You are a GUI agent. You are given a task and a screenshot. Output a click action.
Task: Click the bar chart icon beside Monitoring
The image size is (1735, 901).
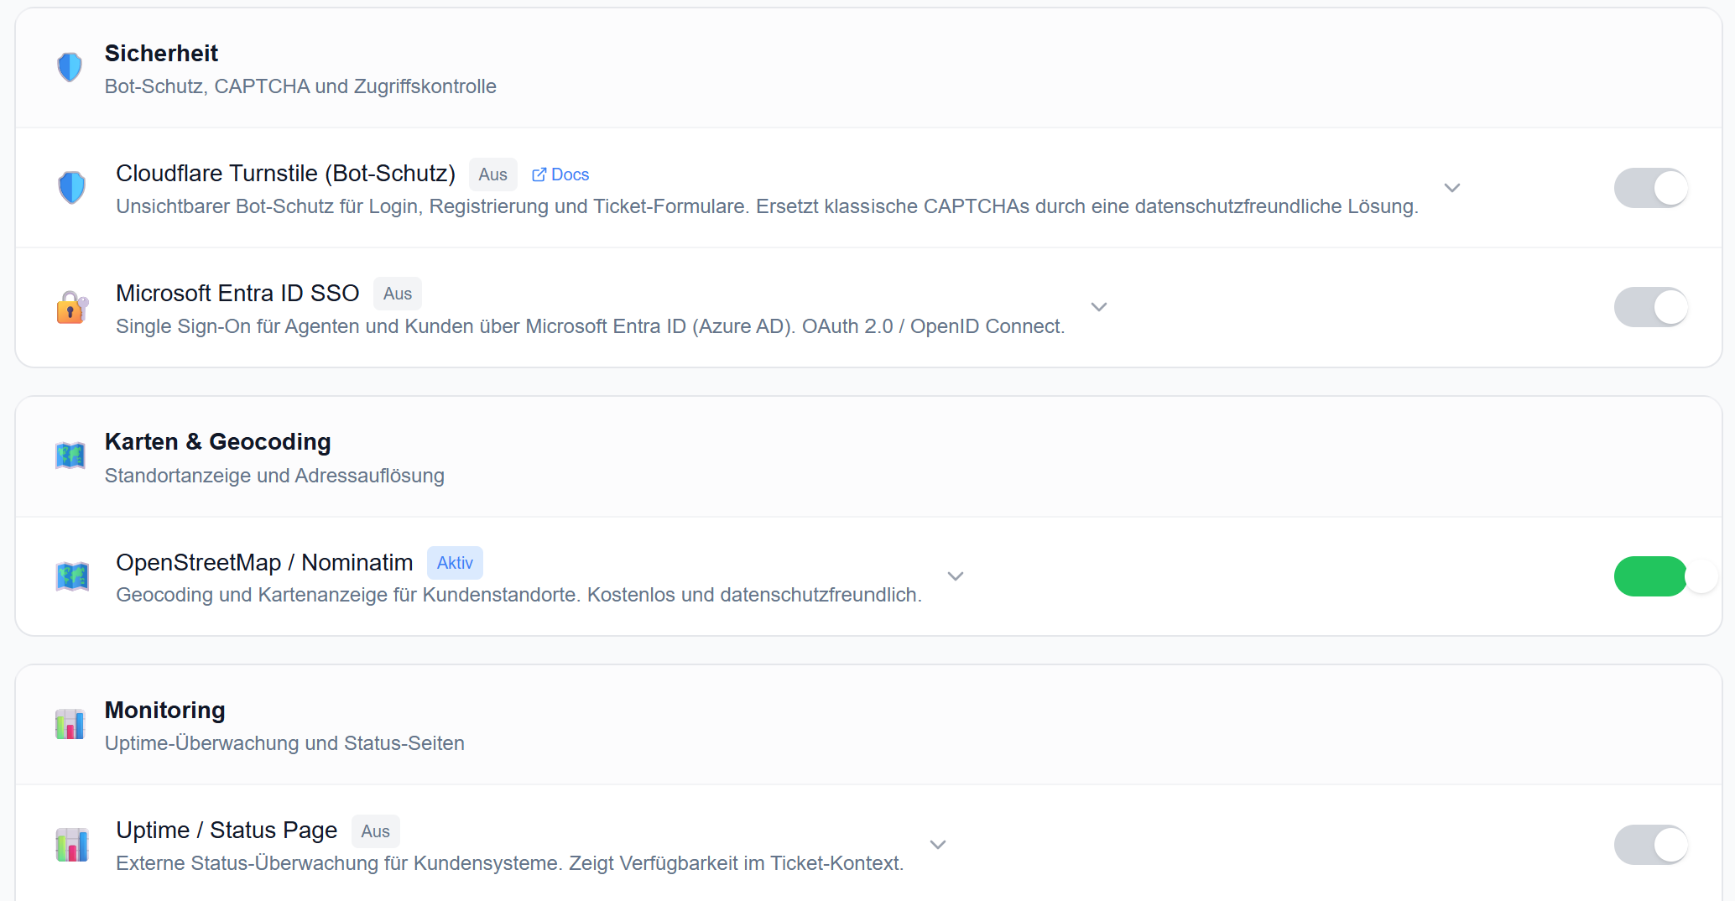click(70, 724)
